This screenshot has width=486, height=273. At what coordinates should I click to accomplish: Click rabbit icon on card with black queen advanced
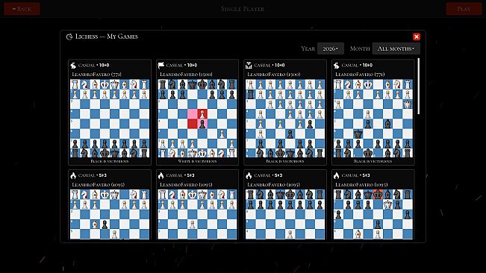[336, 66]
